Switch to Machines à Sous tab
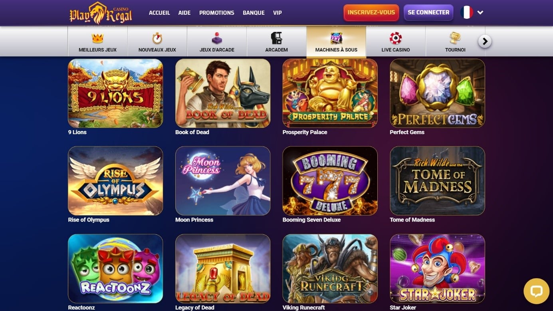This screenshot has width=553, height=311. pyautogui.click(x=336, y=42)
